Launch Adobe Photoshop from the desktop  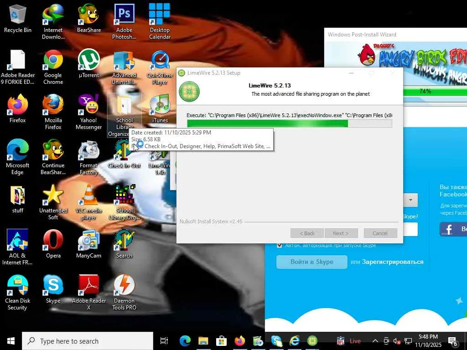coord(124,21)
